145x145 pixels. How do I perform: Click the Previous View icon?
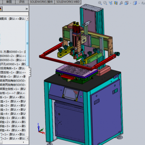(x=111, y=3)
